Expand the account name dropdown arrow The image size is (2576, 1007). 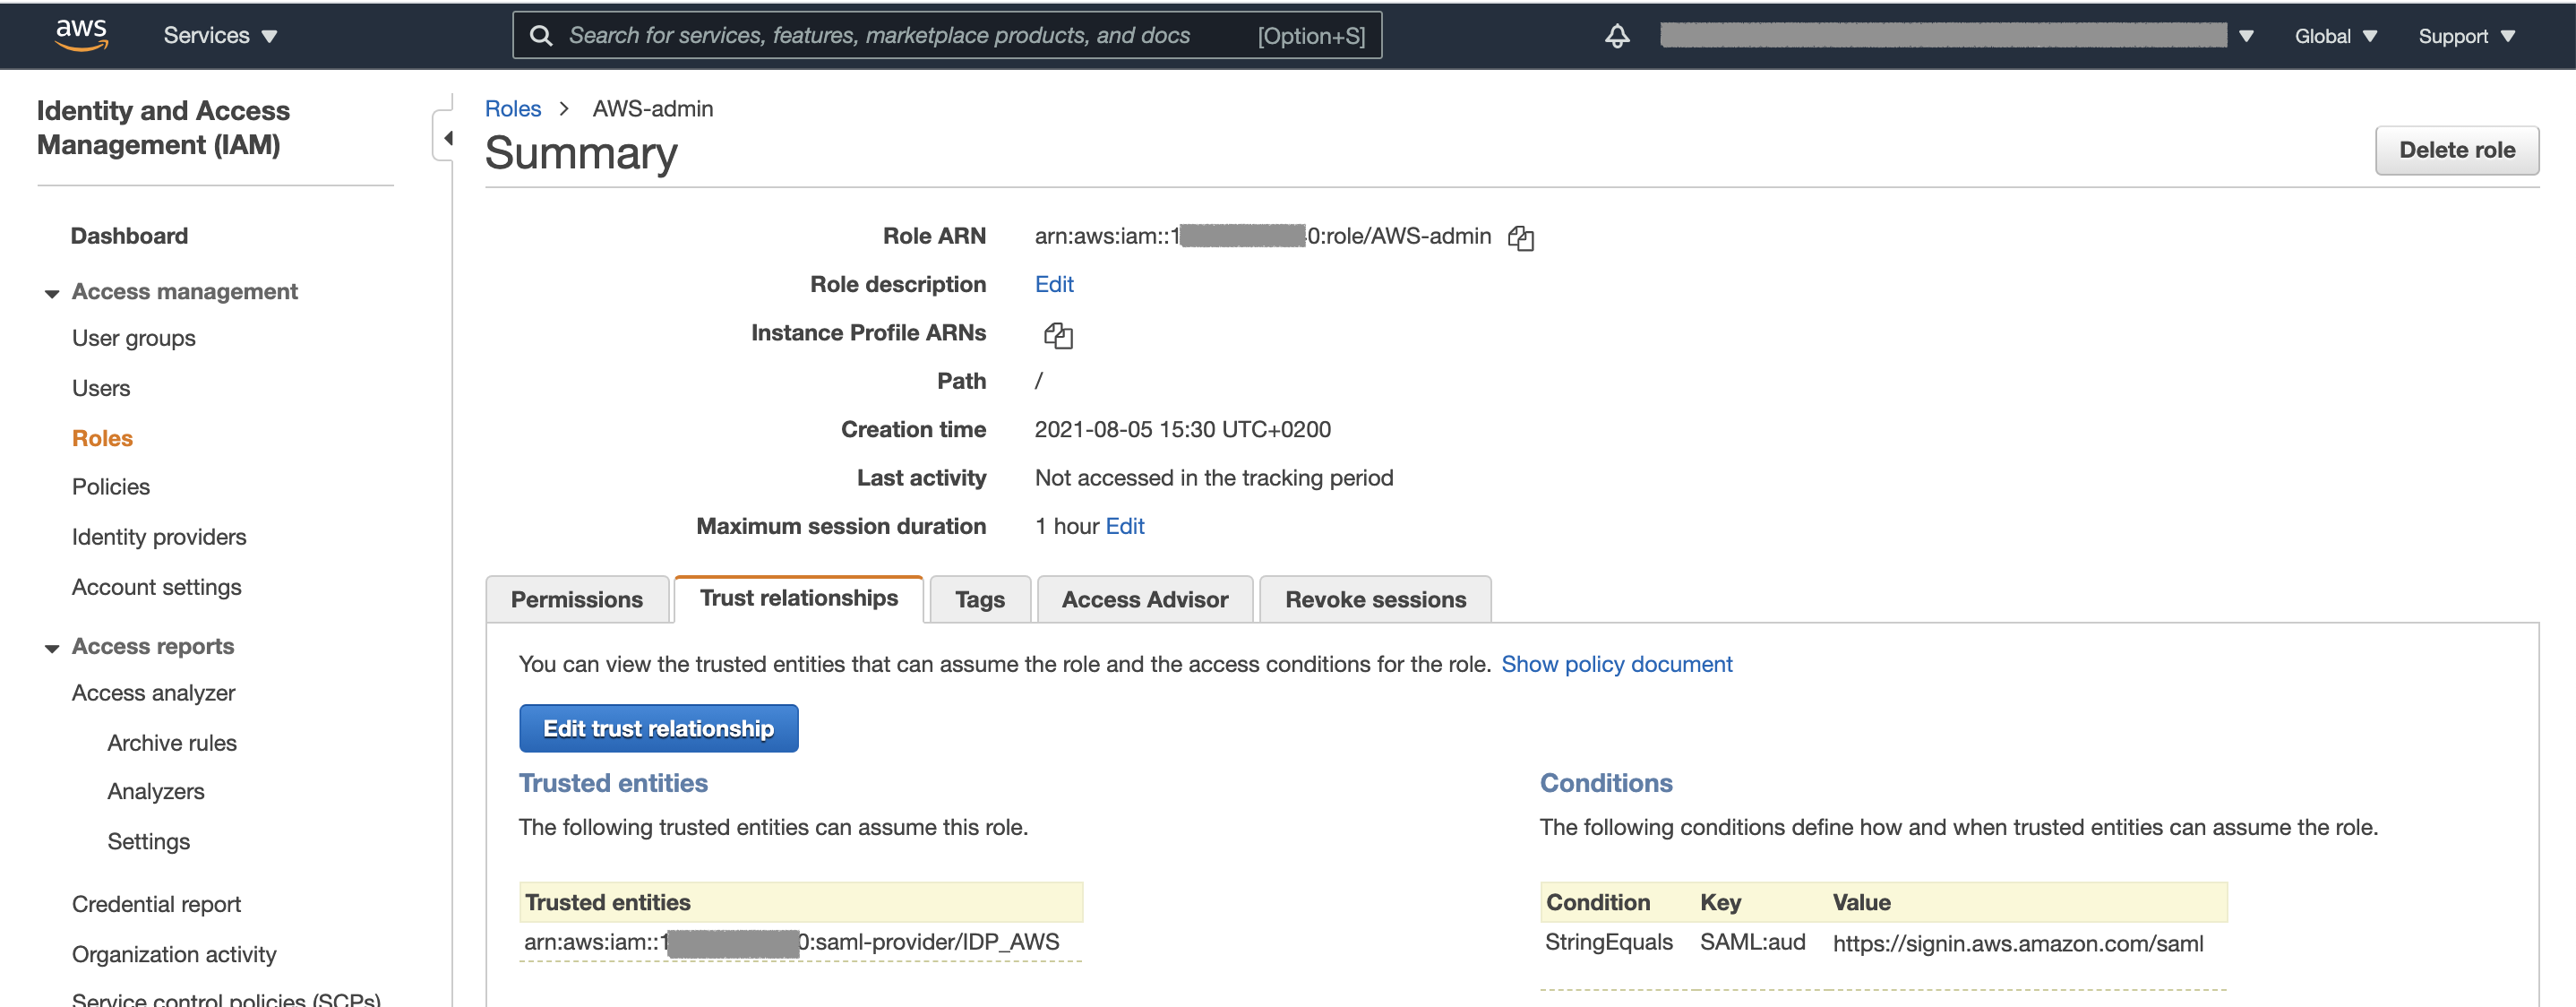[2246, 36]
